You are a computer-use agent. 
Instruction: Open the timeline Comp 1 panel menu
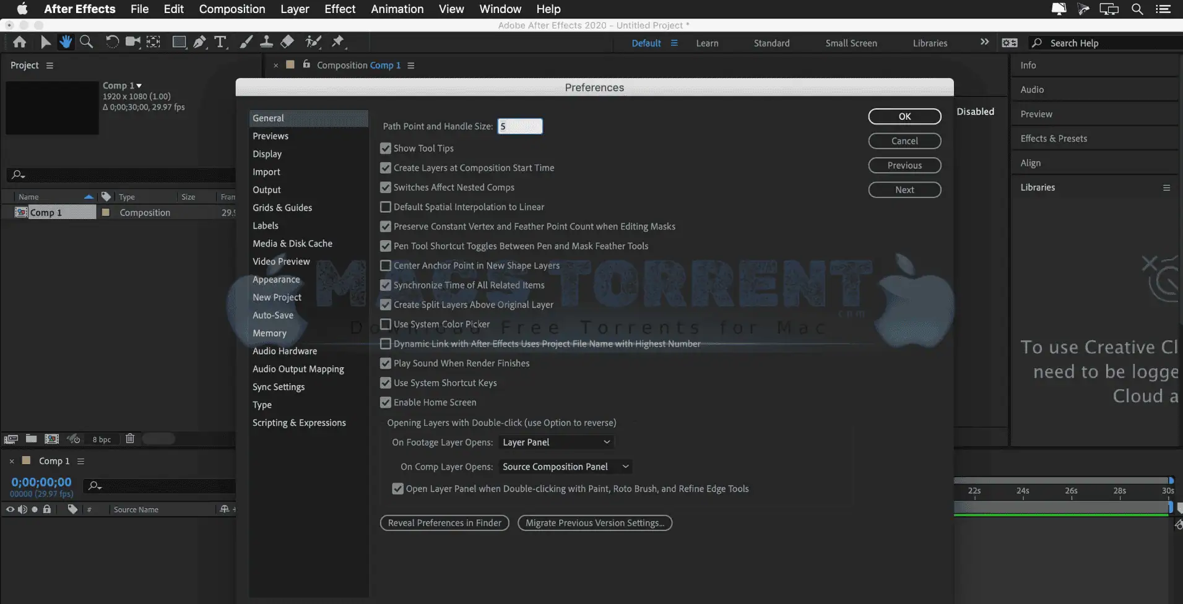[80, 461]
